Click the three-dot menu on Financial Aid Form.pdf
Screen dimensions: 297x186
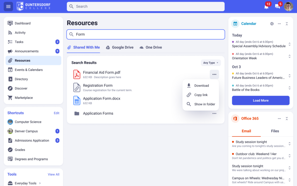click(x=214, y=74)
